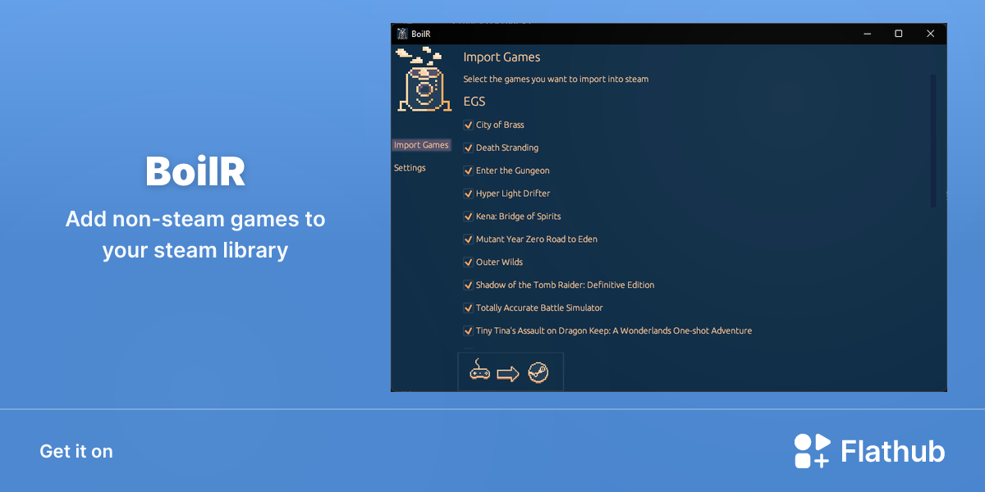Click the BoilR title bar app icon
This screenshot has width=985, height=492.
(402, 34)
